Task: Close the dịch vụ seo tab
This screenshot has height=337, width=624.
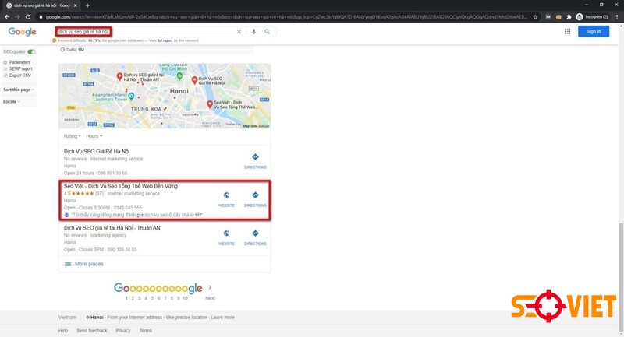Action: pyautogui.click(x=75, y=5)
